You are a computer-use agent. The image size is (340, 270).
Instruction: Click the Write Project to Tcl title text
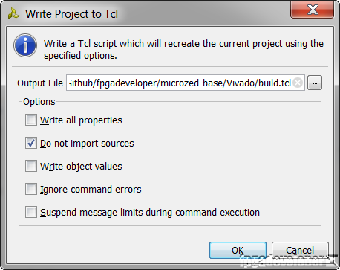pyautogui.click(x=72, y=14)
